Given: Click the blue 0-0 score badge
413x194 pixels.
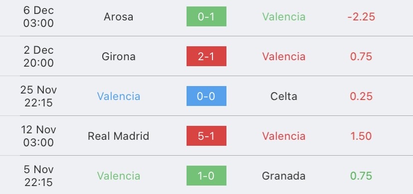Looking at the screenshot, I should point(206,96).
